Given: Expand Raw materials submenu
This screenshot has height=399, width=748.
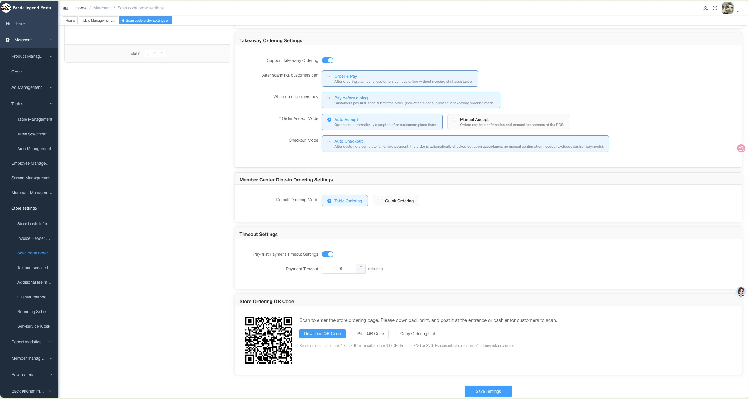Looking at the screenshot, I should [51, 375].
